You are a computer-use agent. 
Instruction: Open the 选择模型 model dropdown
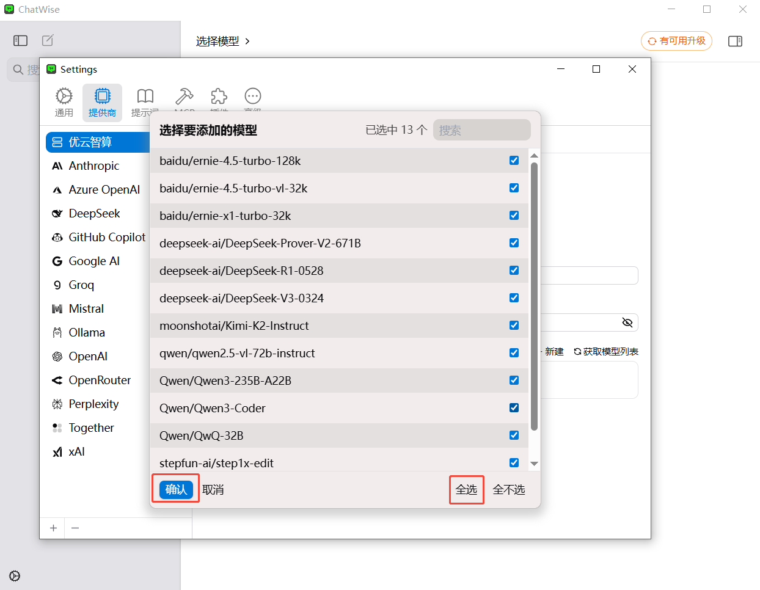coord(223,41)
